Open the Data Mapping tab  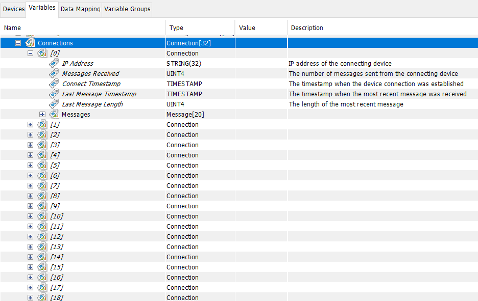point(80,9)
